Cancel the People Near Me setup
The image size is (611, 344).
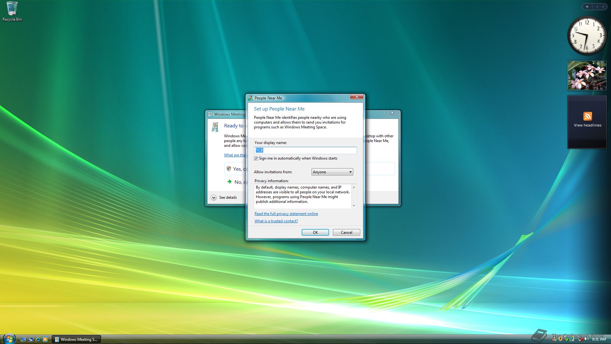(346, 233)
